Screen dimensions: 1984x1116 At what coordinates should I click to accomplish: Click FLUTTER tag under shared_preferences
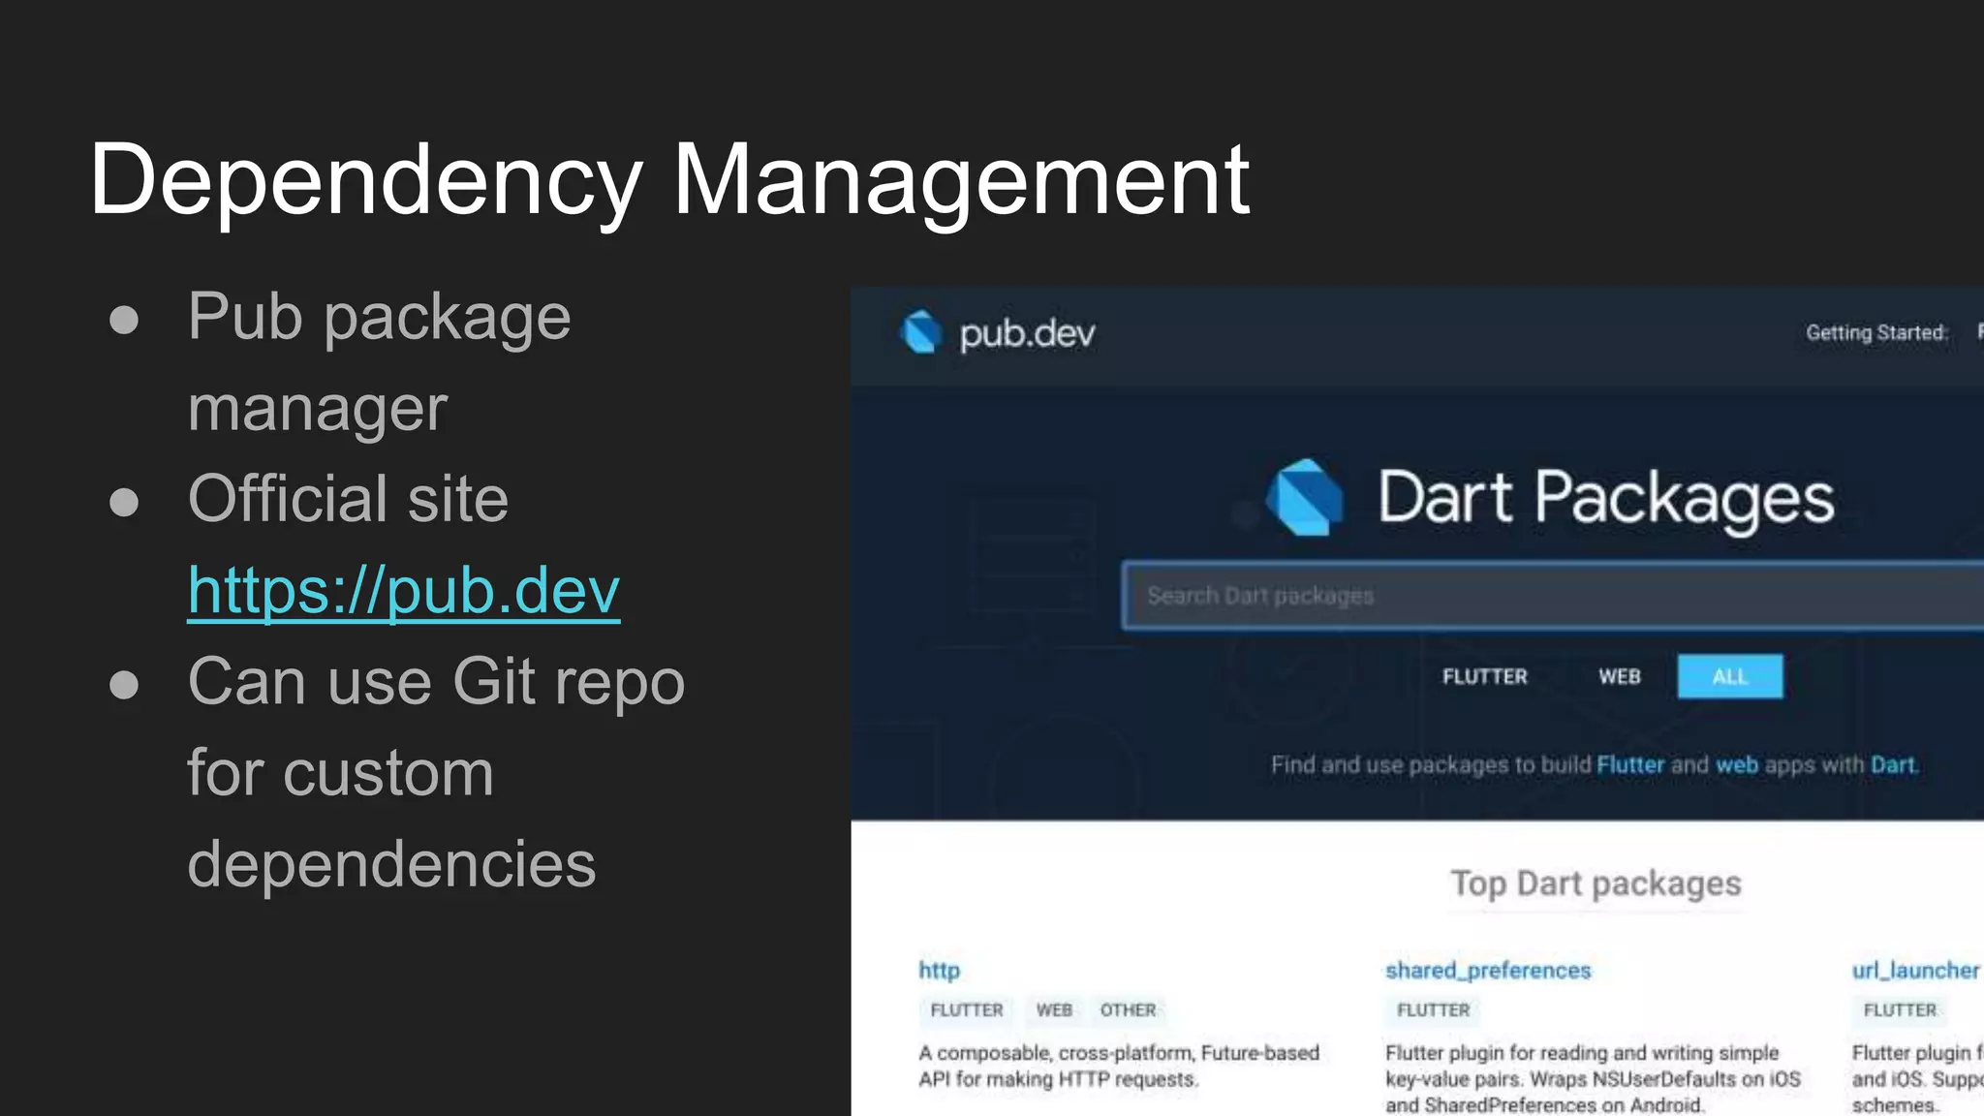tap(1433, 1010)
